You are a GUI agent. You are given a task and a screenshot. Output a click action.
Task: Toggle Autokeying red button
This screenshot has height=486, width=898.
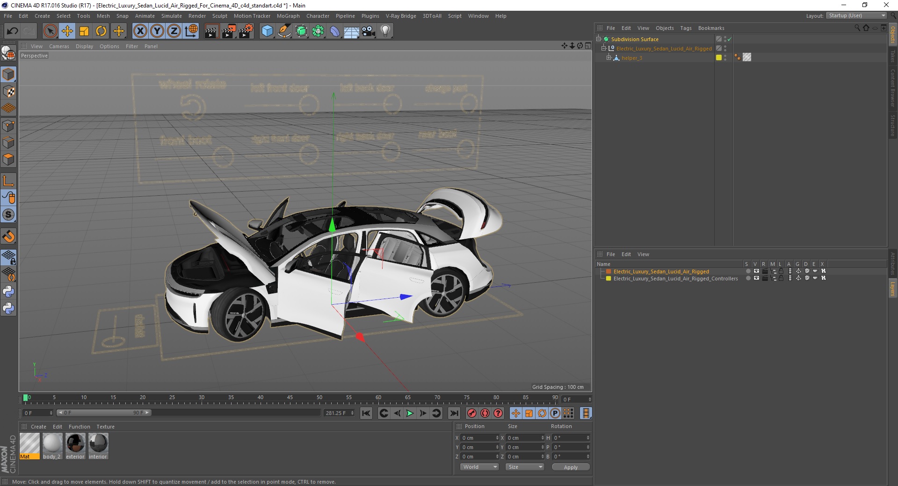[x=485, y=413]
